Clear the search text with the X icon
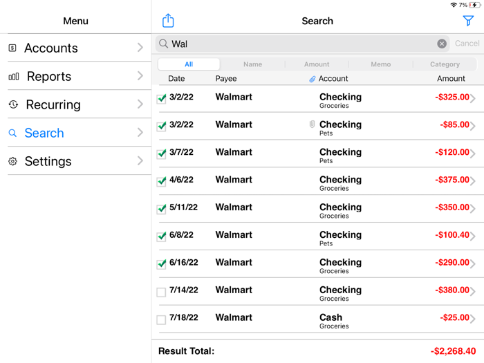The height and width of the screenshot is (363, 484). tap(442, 44)
